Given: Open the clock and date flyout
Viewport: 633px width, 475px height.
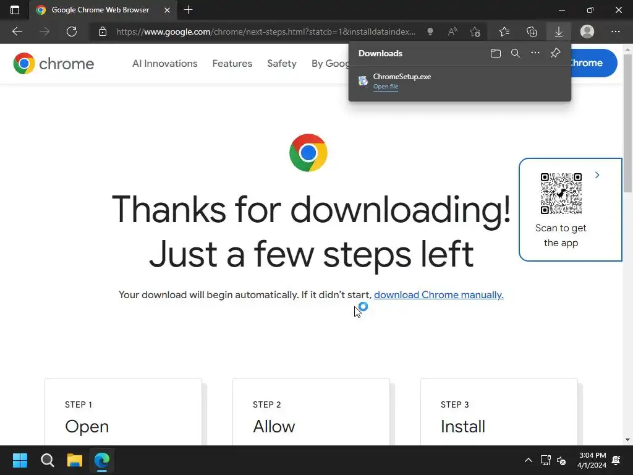Looking at the screenshot, I should click(592, 460).
